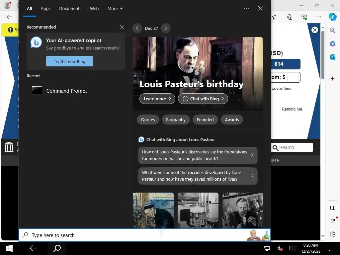Viewport: 340px width, 255px height.
Task: Go to the previous day before Dec 27
Action: tap(137, 29)
